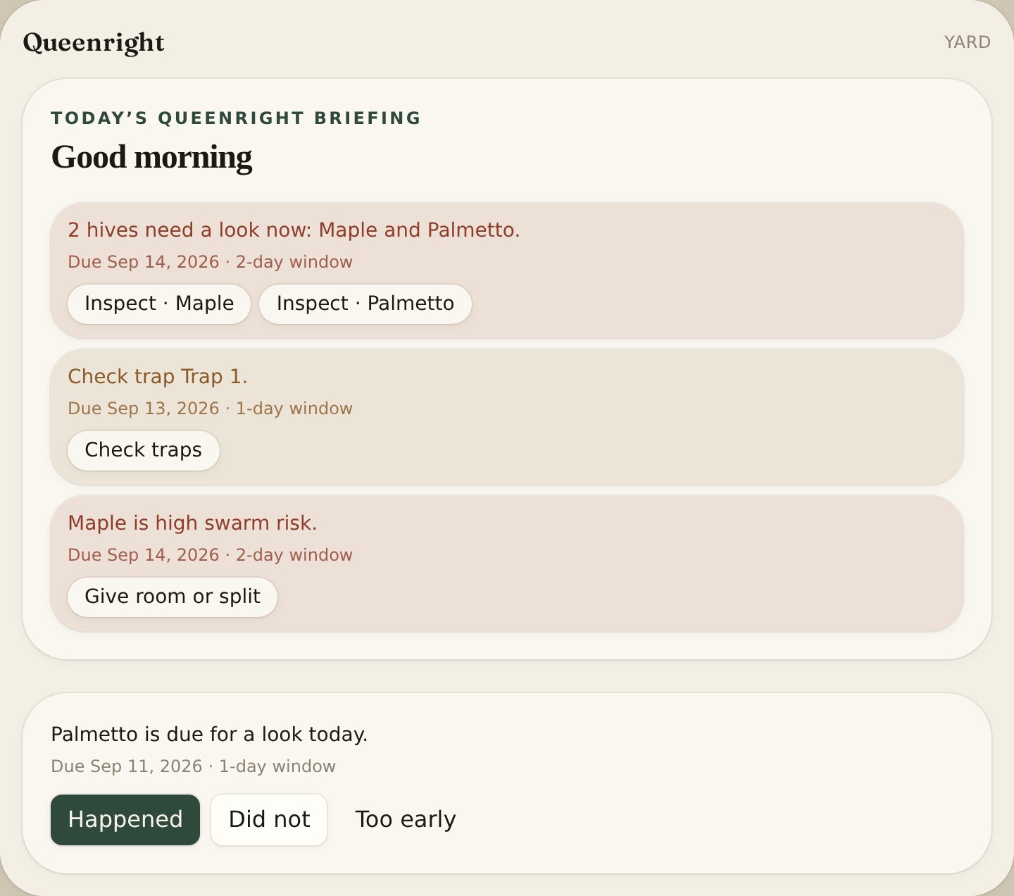The image size is (1014, 896).
Task: Open the Inspect · Maple action
Action: pos(159,304)
